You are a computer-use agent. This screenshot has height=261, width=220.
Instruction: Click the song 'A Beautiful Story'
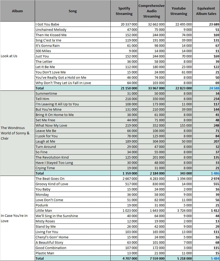tap(49, 243)
